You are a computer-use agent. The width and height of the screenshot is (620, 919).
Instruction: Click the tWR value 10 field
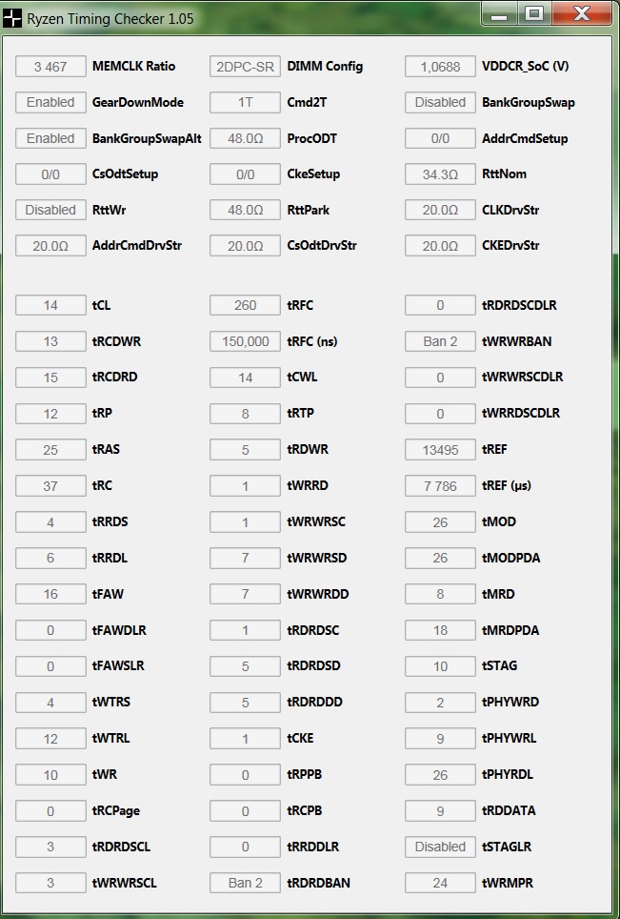click(50, 775)
